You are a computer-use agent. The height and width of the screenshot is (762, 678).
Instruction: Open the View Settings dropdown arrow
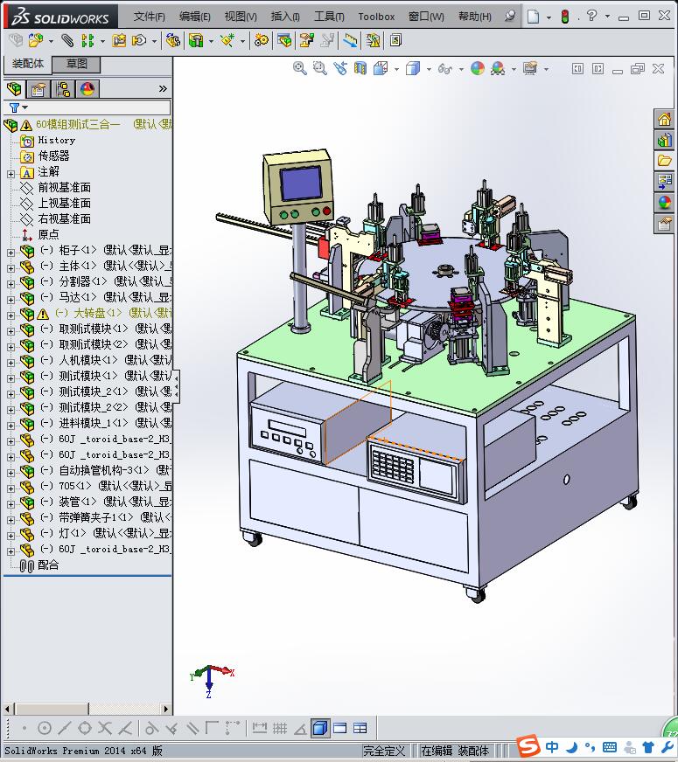tap(547, 70)
